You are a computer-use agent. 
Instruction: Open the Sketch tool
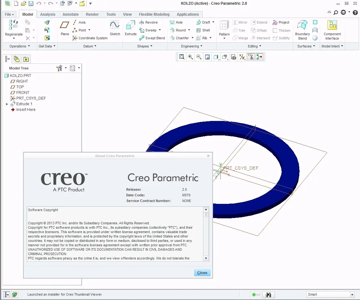click(115, 28)
